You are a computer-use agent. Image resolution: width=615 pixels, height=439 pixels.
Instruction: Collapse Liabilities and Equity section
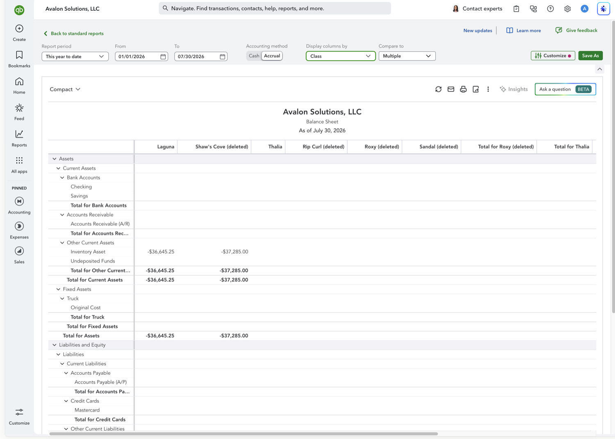(55, 345)
